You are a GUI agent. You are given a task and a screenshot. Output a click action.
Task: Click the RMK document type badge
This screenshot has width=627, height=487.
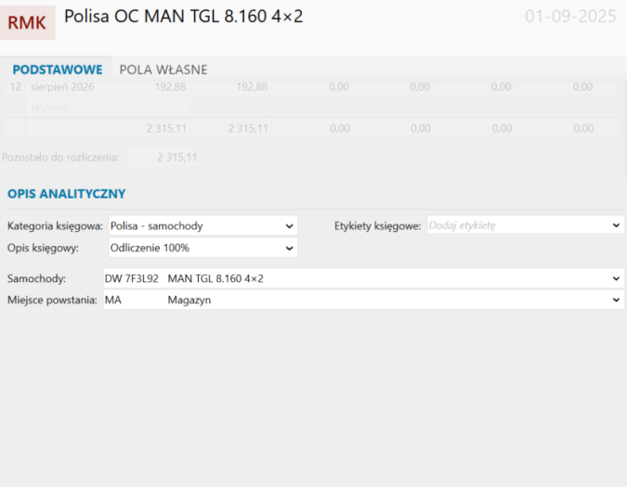click(27, 23)
